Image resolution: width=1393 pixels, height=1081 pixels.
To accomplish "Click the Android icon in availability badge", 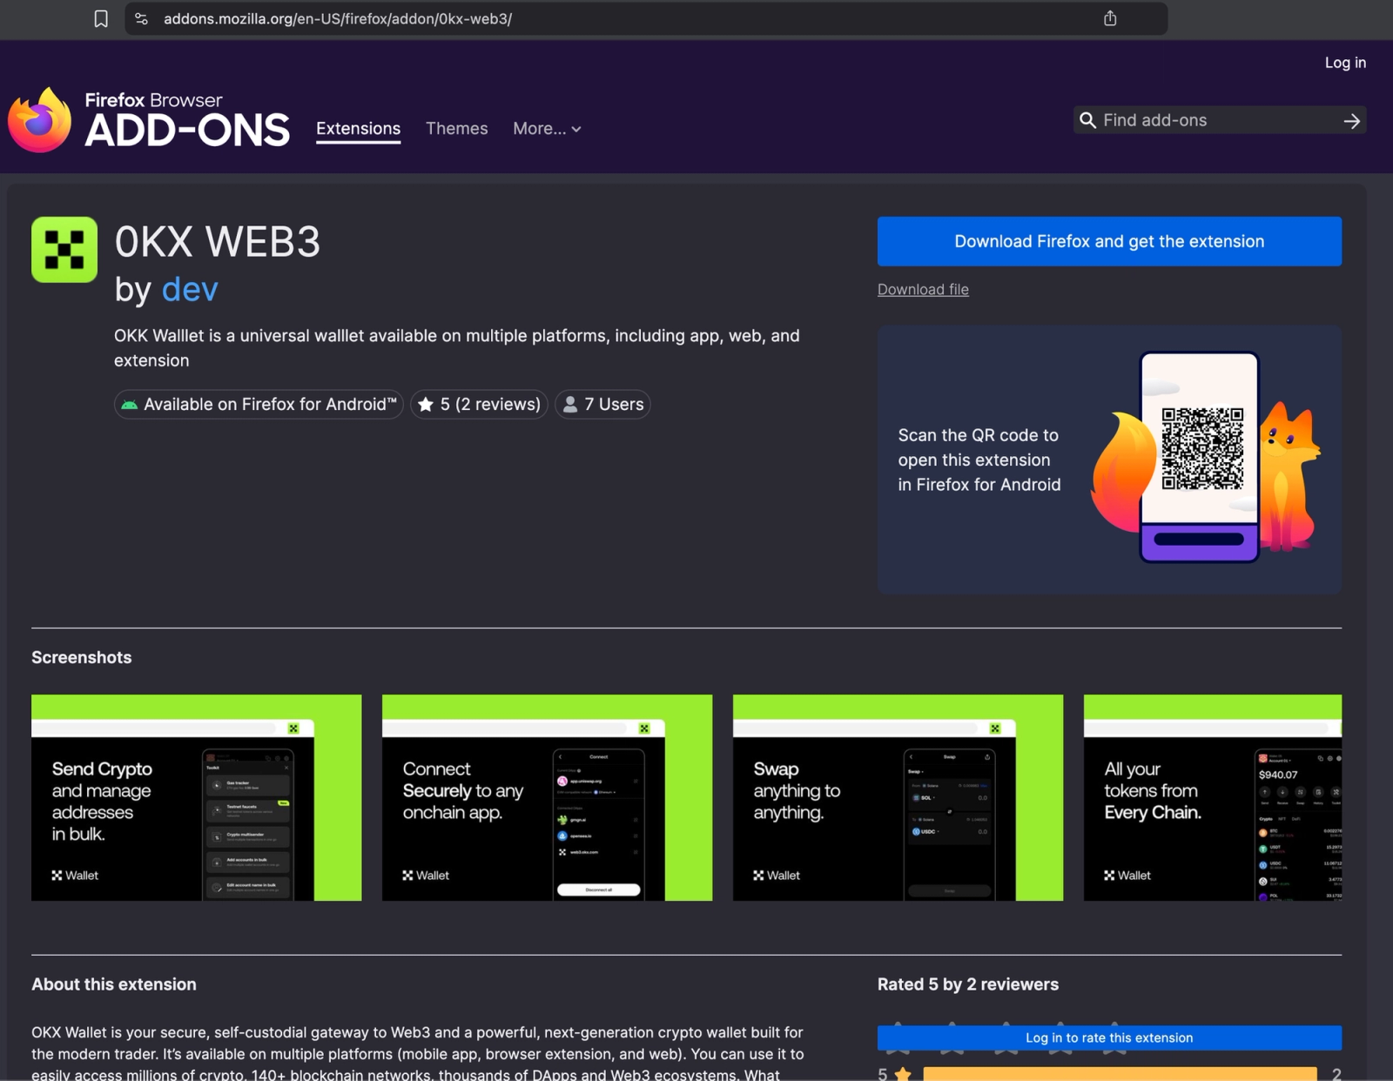I will point(130,405).
